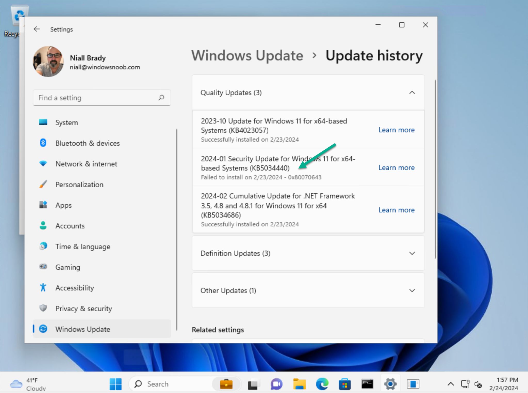Open Learn more for KB4023057 update
528x393 pixels.
[x=397, y=130]
